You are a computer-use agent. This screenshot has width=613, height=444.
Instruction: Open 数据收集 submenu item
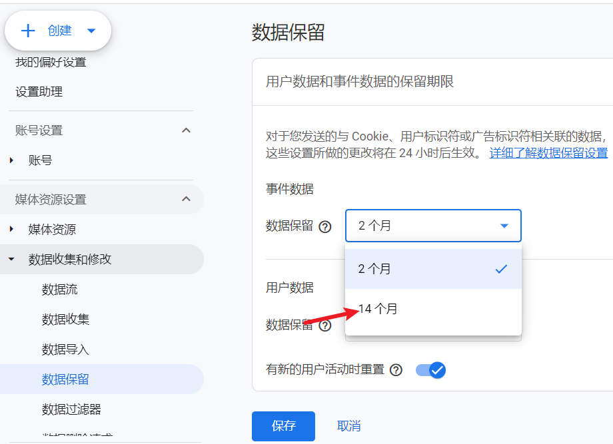[66, 319]
